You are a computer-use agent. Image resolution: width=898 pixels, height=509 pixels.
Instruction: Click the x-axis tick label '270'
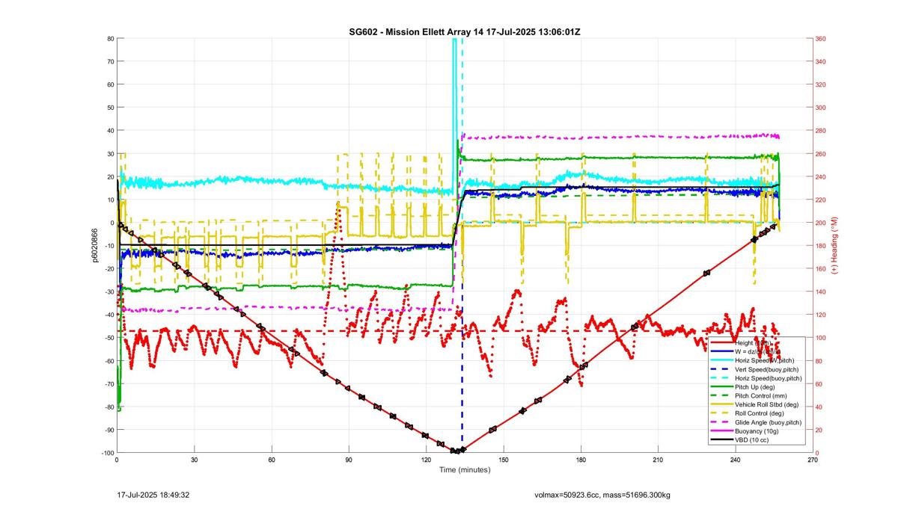[813, 460]
